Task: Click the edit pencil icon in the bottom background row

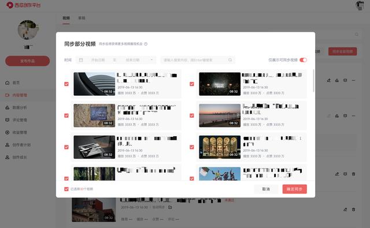Action: [x=345, y=210]
